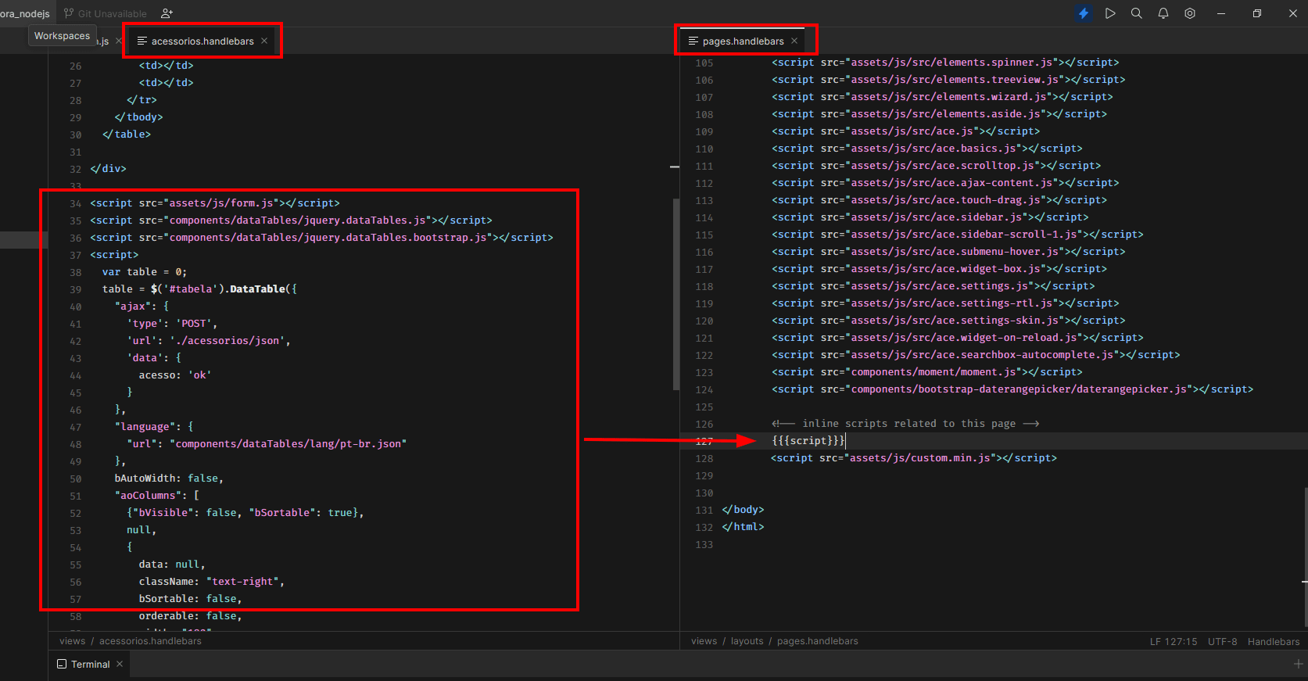The image size is (1308, 681).
Task: Click the bVisible false bSortable true line
Action: tap(245, 513)
